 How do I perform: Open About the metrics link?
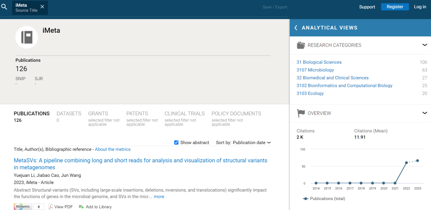pyautogui.click(x=113, y=149)
